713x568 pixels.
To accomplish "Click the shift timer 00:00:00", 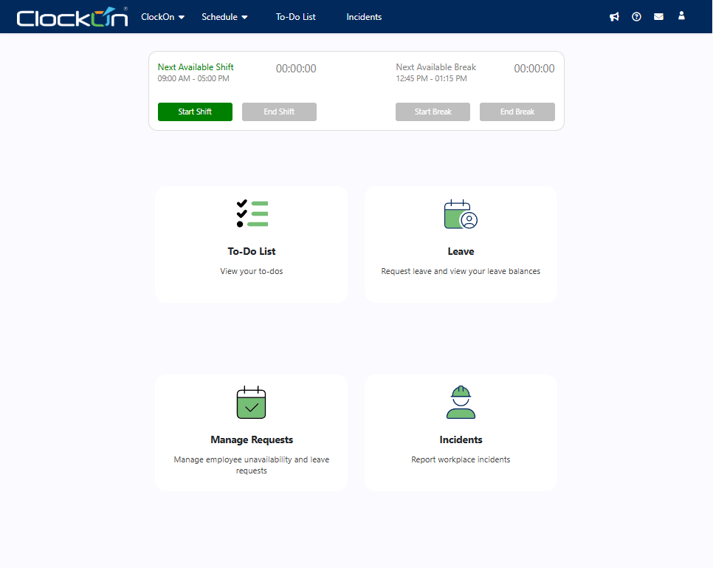I will [296, 69].
